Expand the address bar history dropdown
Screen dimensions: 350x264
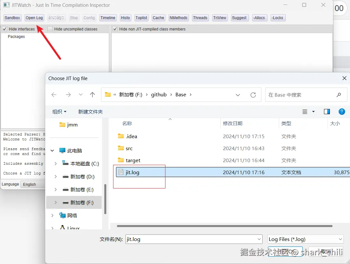(238, 95)
